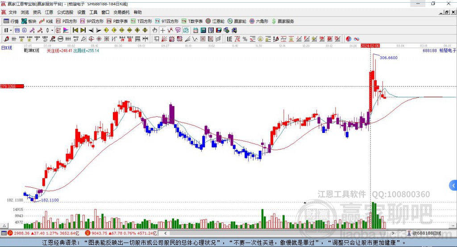457x247 pixels.
Task: Open the 江恩轮 Gann wheel
Action: click(x=215, y=21)
